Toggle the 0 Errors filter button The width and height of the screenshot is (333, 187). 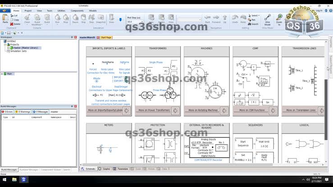tap(7, 112)
